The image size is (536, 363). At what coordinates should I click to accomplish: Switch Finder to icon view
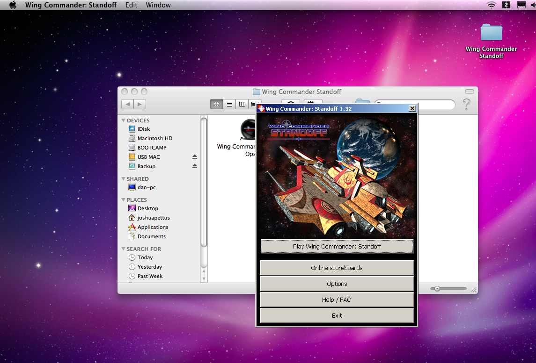coord(216,104)
